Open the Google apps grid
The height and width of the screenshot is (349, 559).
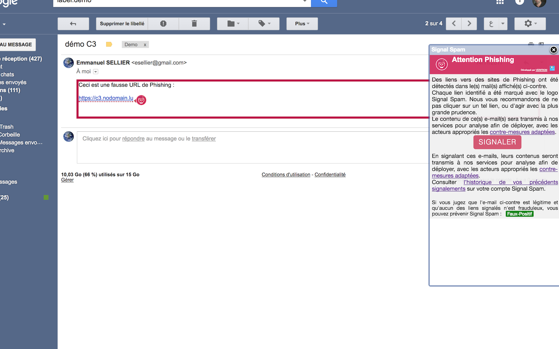click(x=500, y=2)
